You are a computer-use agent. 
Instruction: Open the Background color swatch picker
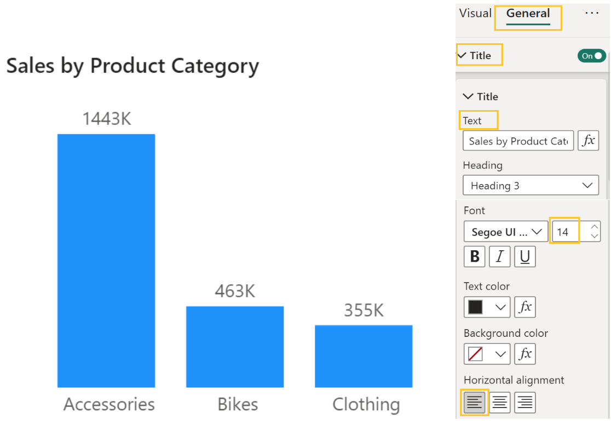[487, 354]
